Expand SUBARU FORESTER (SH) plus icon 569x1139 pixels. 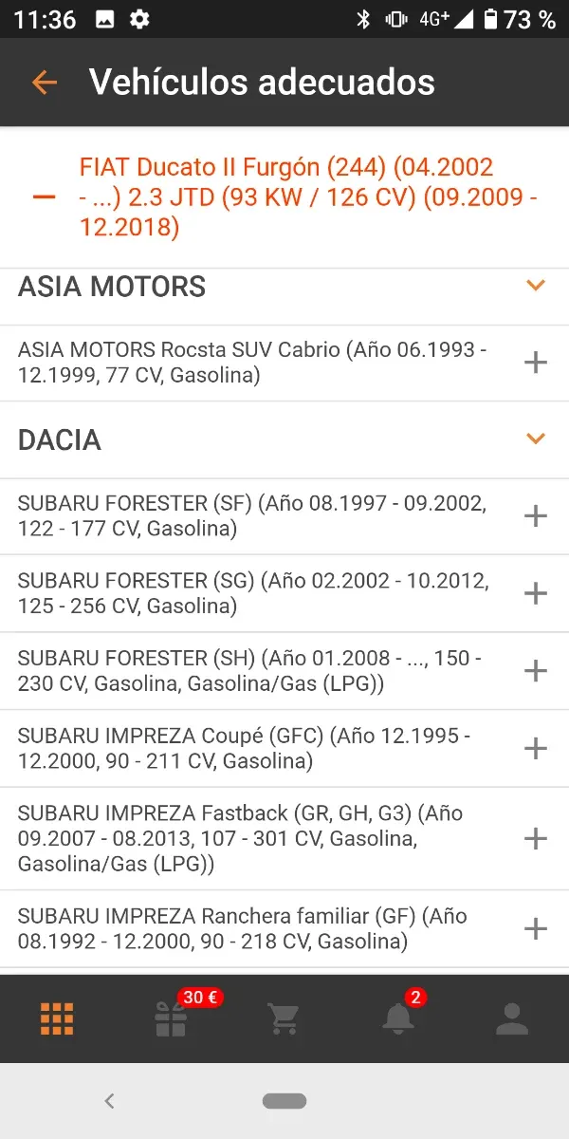pyautogui.click(x=536, y=671)
